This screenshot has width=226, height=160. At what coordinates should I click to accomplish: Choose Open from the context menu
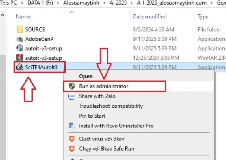[x=86, y=76]
